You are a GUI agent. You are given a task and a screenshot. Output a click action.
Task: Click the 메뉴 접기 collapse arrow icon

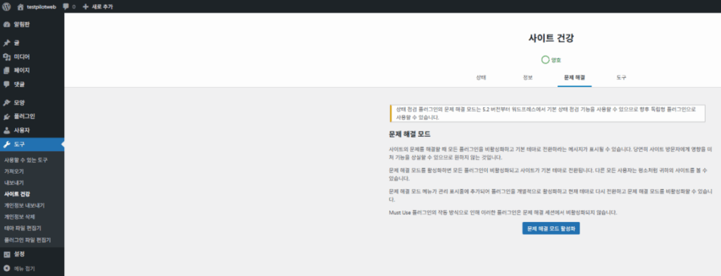(6, 269)
